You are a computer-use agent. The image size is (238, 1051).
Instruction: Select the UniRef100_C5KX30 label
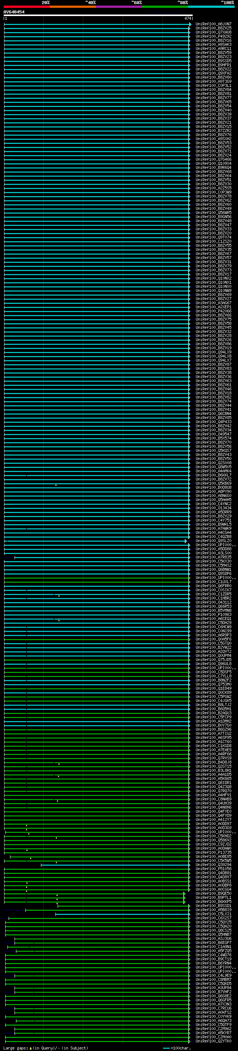213,561
